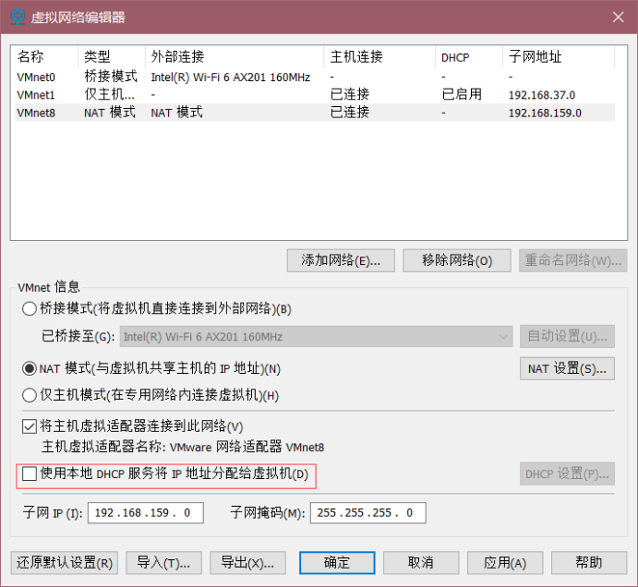Click the 导入(T)... button

(163, 563)
